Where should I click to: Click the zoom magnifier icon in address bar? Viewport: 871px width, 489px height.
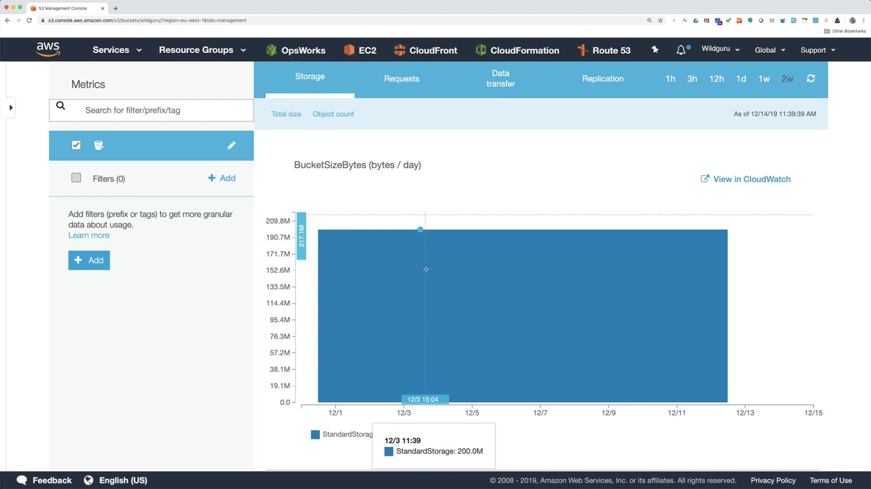649,20
